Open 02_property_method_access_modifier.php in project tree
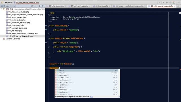 (26, 14)
